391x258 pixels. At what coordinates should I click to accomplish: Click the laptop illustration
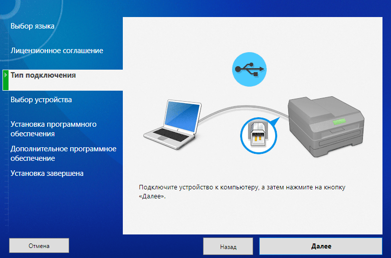[x=172, y=124]
